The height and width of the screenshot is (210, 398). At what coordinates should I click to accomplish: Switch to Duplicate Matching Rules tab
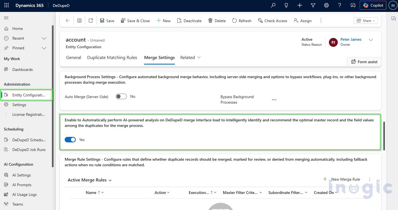coord(112,58)
